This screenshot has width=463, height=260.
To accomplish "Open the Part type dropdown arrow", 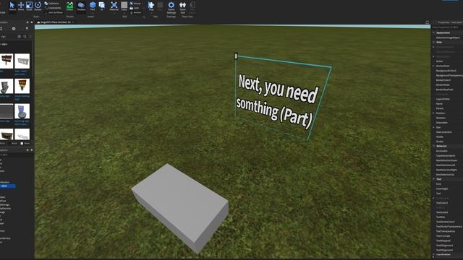I will tap(93, 13).
